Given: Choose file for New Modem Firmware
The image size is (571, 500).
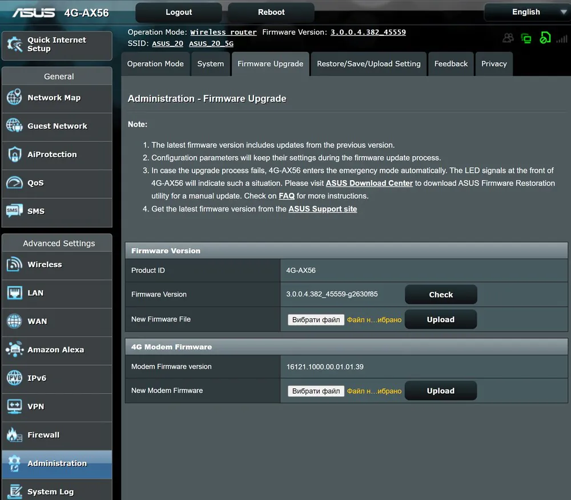Looking at the screenshot, I should coord(316,391).
